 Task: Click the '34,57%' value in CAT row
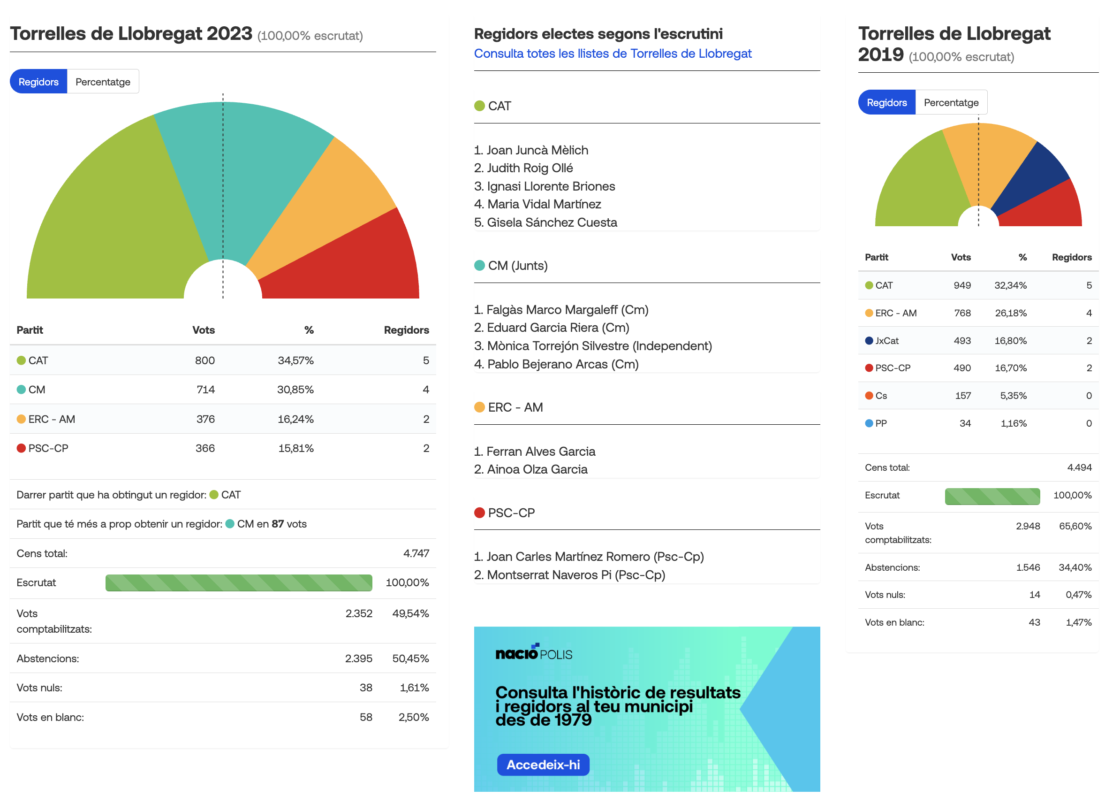point(296,360)
